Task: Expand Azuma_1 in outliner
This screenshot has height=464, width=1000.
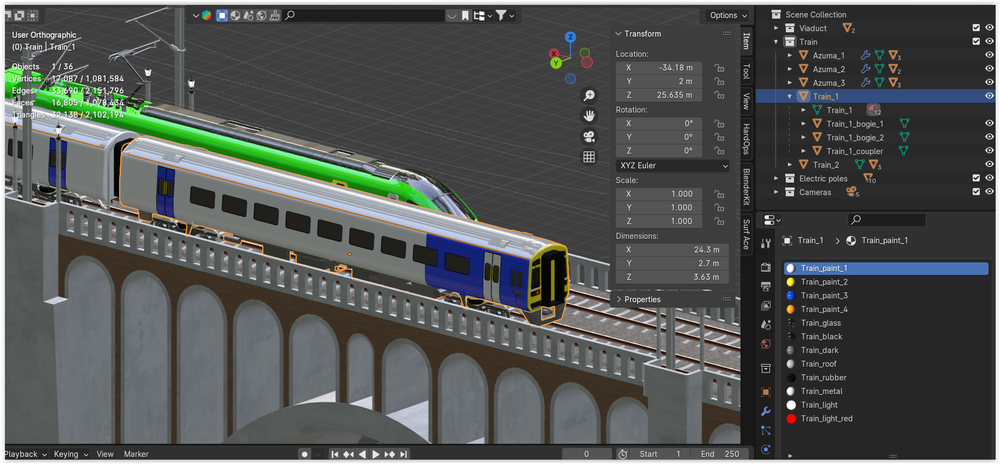Action: (790, 55)
